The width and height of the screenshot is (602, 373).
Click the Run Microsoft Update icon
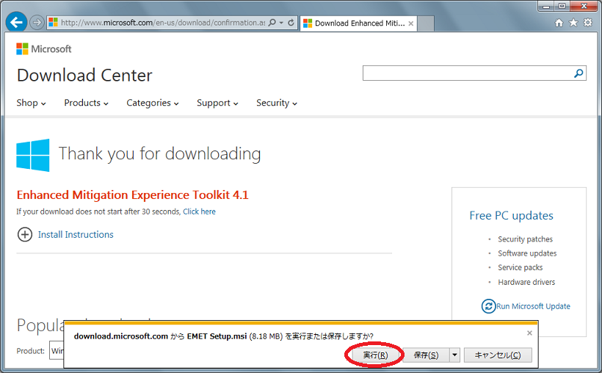(488, 306)
